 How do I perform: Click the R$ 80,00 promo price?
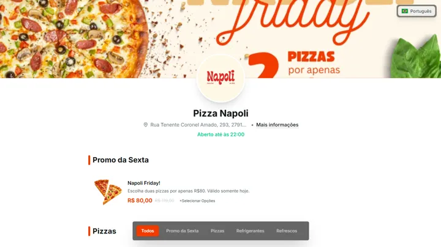pyautogui.click(x=140, y=201)
